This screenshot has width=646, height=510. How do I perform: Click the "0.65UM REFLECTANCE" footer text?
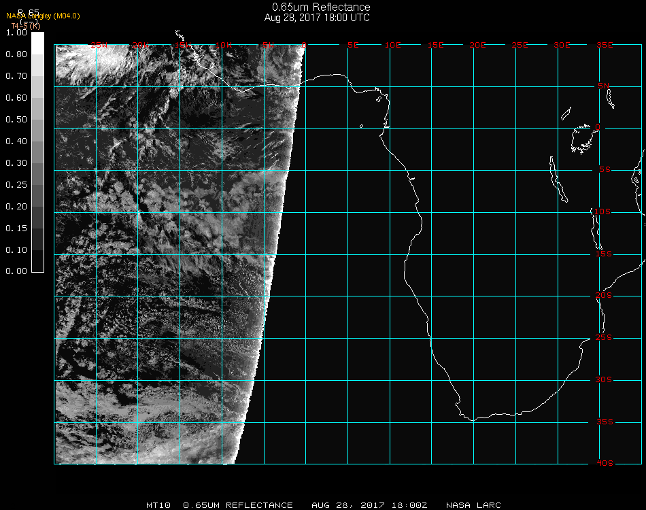tap(238, 505)
